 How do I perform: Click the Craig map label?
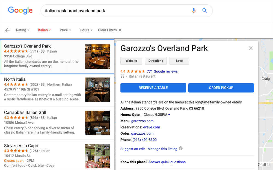266,79
